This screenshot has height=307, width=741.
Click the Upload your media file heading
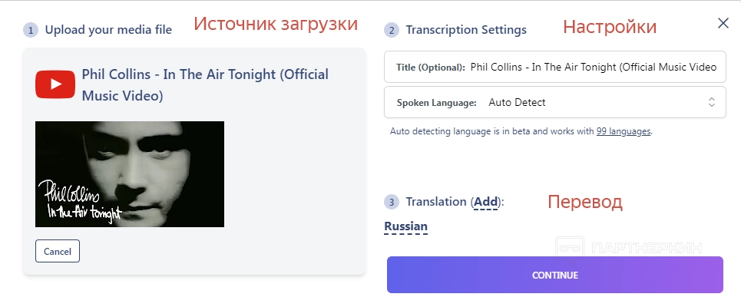108,30
